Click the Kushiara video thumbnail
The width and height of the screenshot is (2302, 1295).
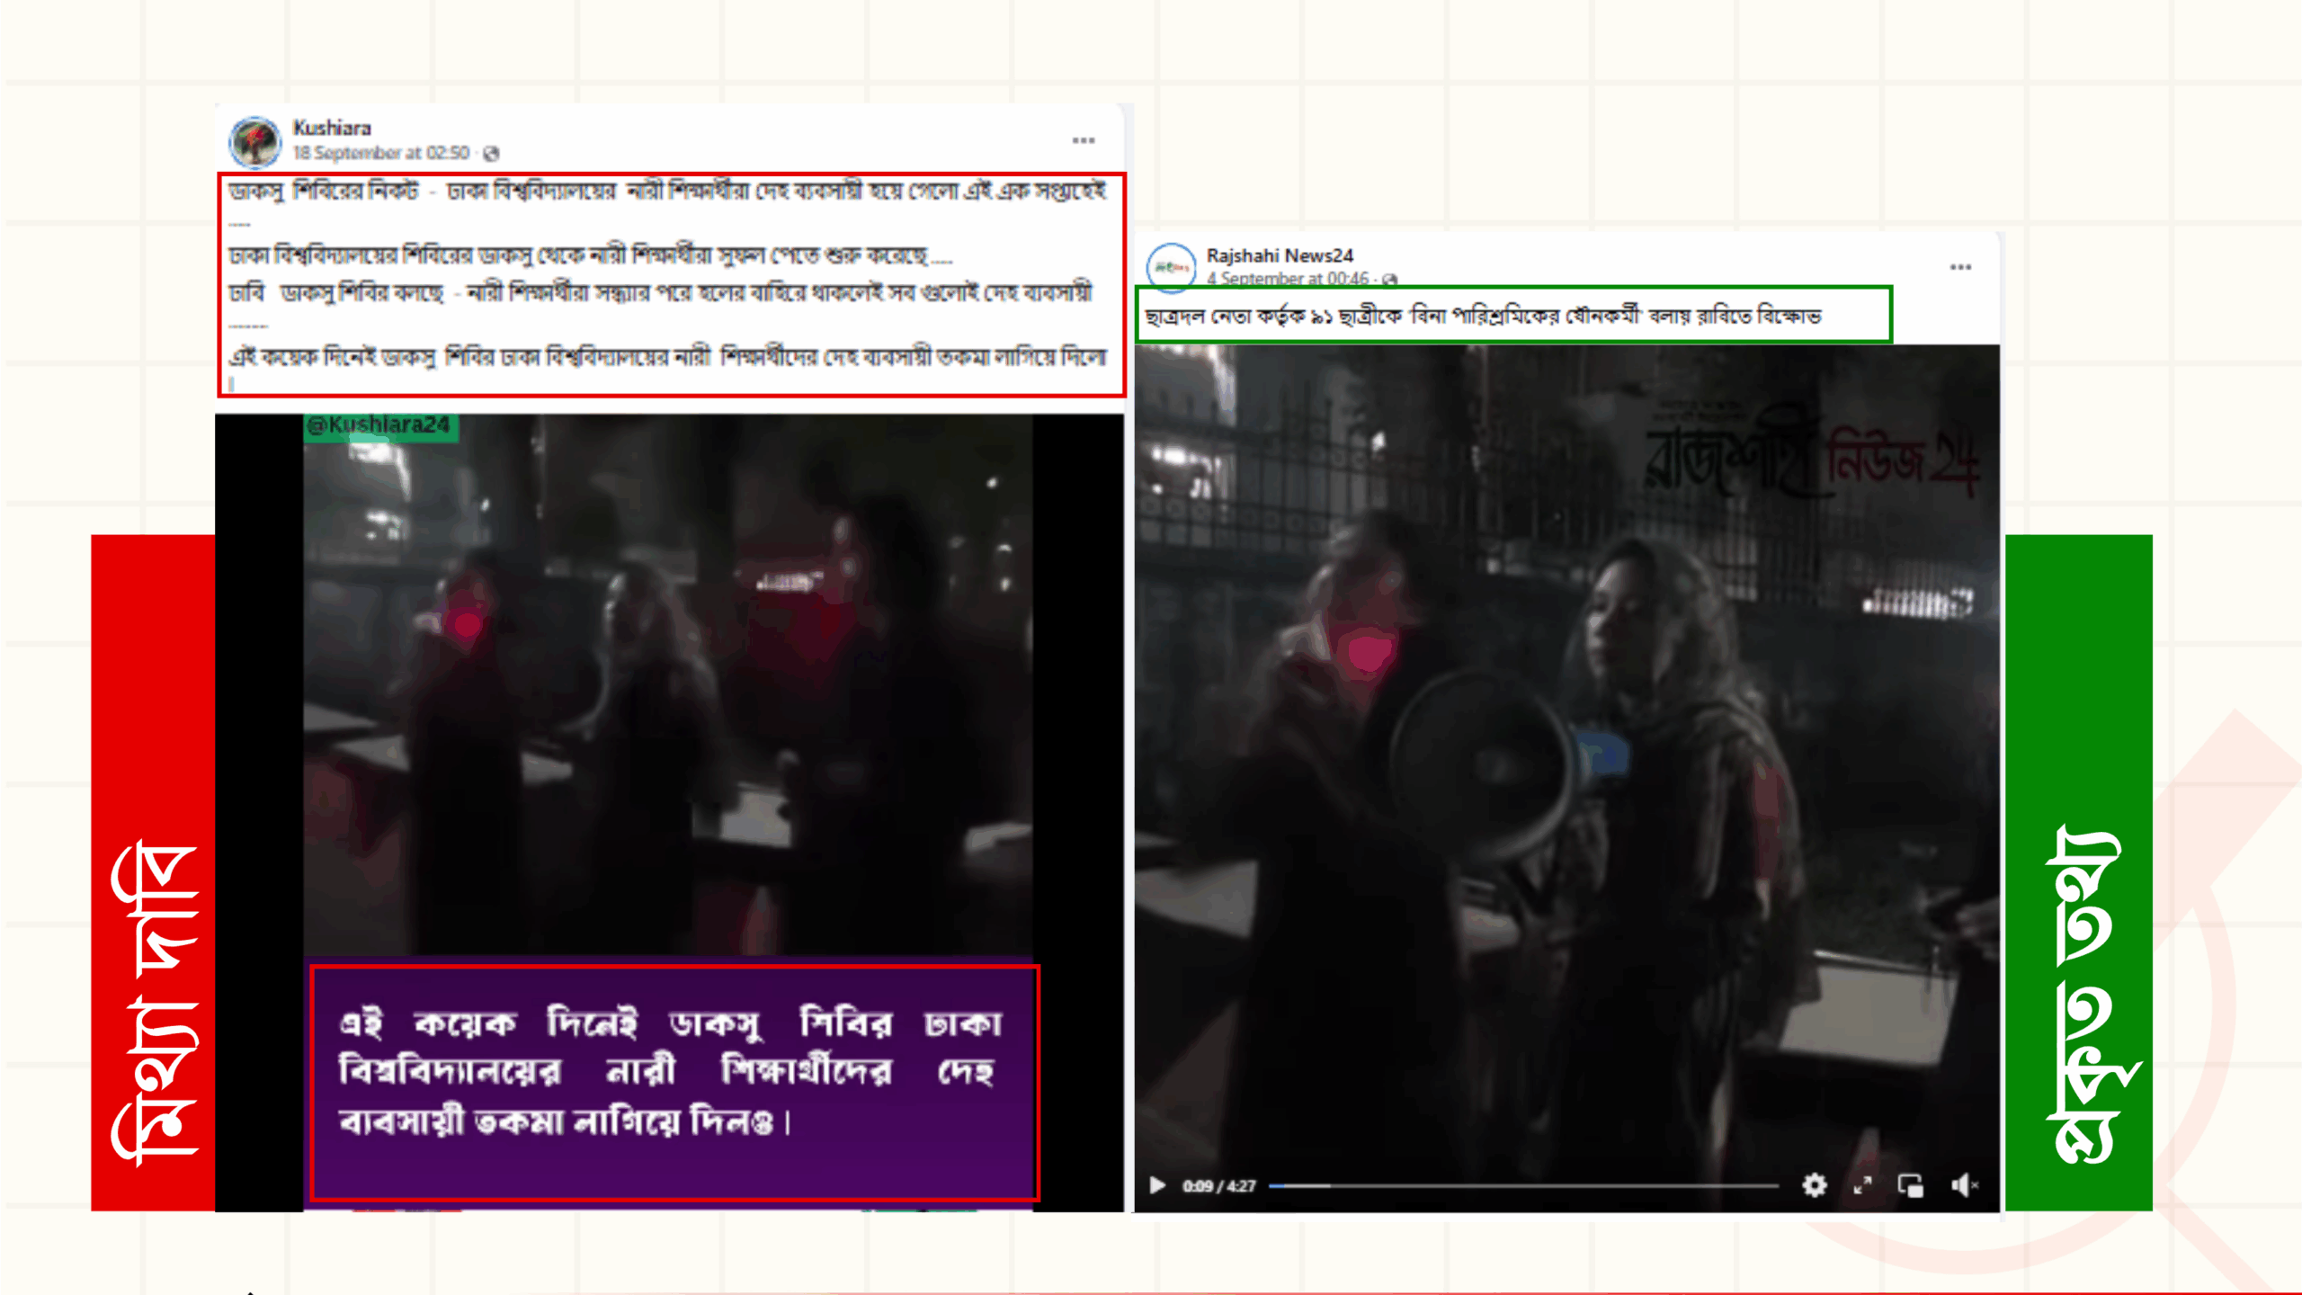click(x=667, y=683)
